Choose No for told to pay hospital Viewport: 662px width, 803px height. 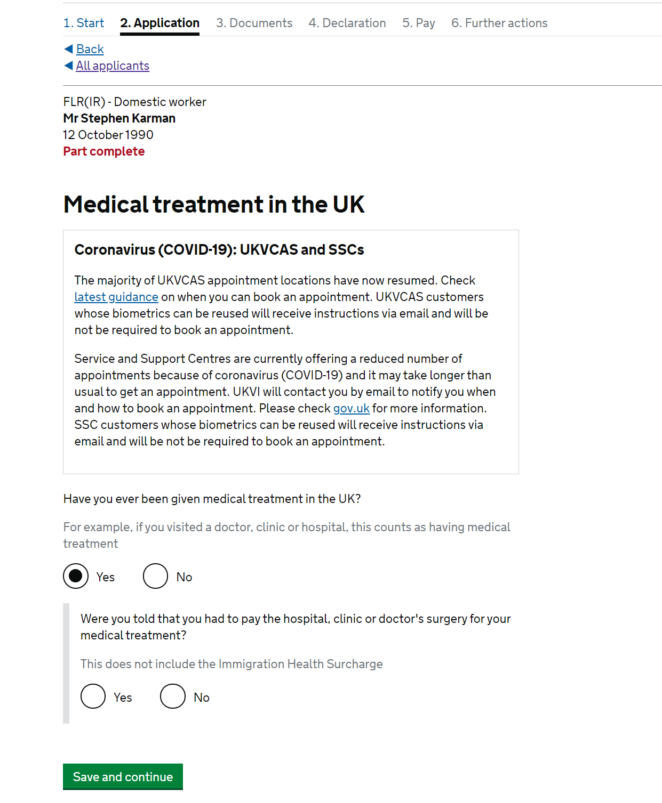point(173,696)
